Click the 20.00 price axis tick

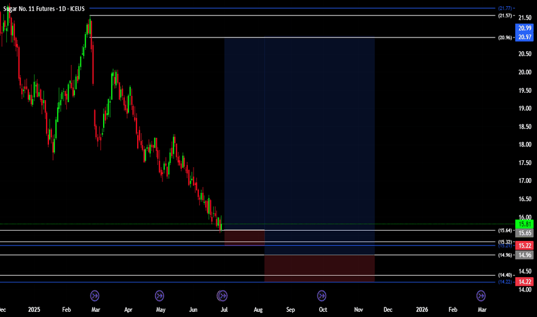525,72
